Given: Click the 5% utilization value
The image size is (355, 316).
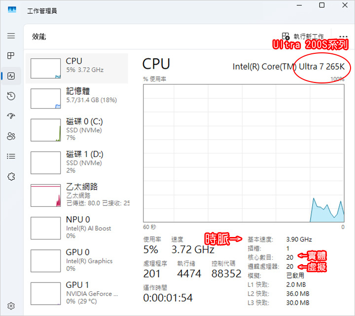Looking at the screenshot, I should pyautogui.click(x=150, y=249).
